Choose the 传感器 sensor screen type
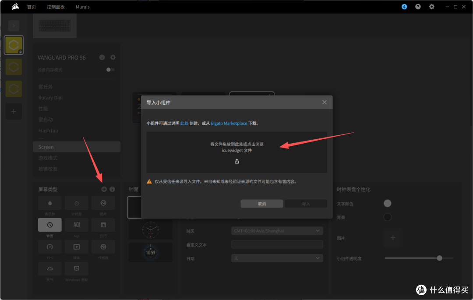Screen dimensions: 473x300 (x=103, y=247)
